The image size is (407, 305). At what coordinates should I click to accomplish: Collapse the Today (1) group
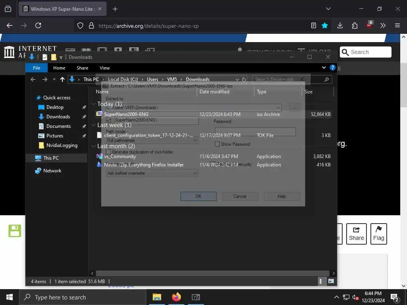(x=93, y=104)
